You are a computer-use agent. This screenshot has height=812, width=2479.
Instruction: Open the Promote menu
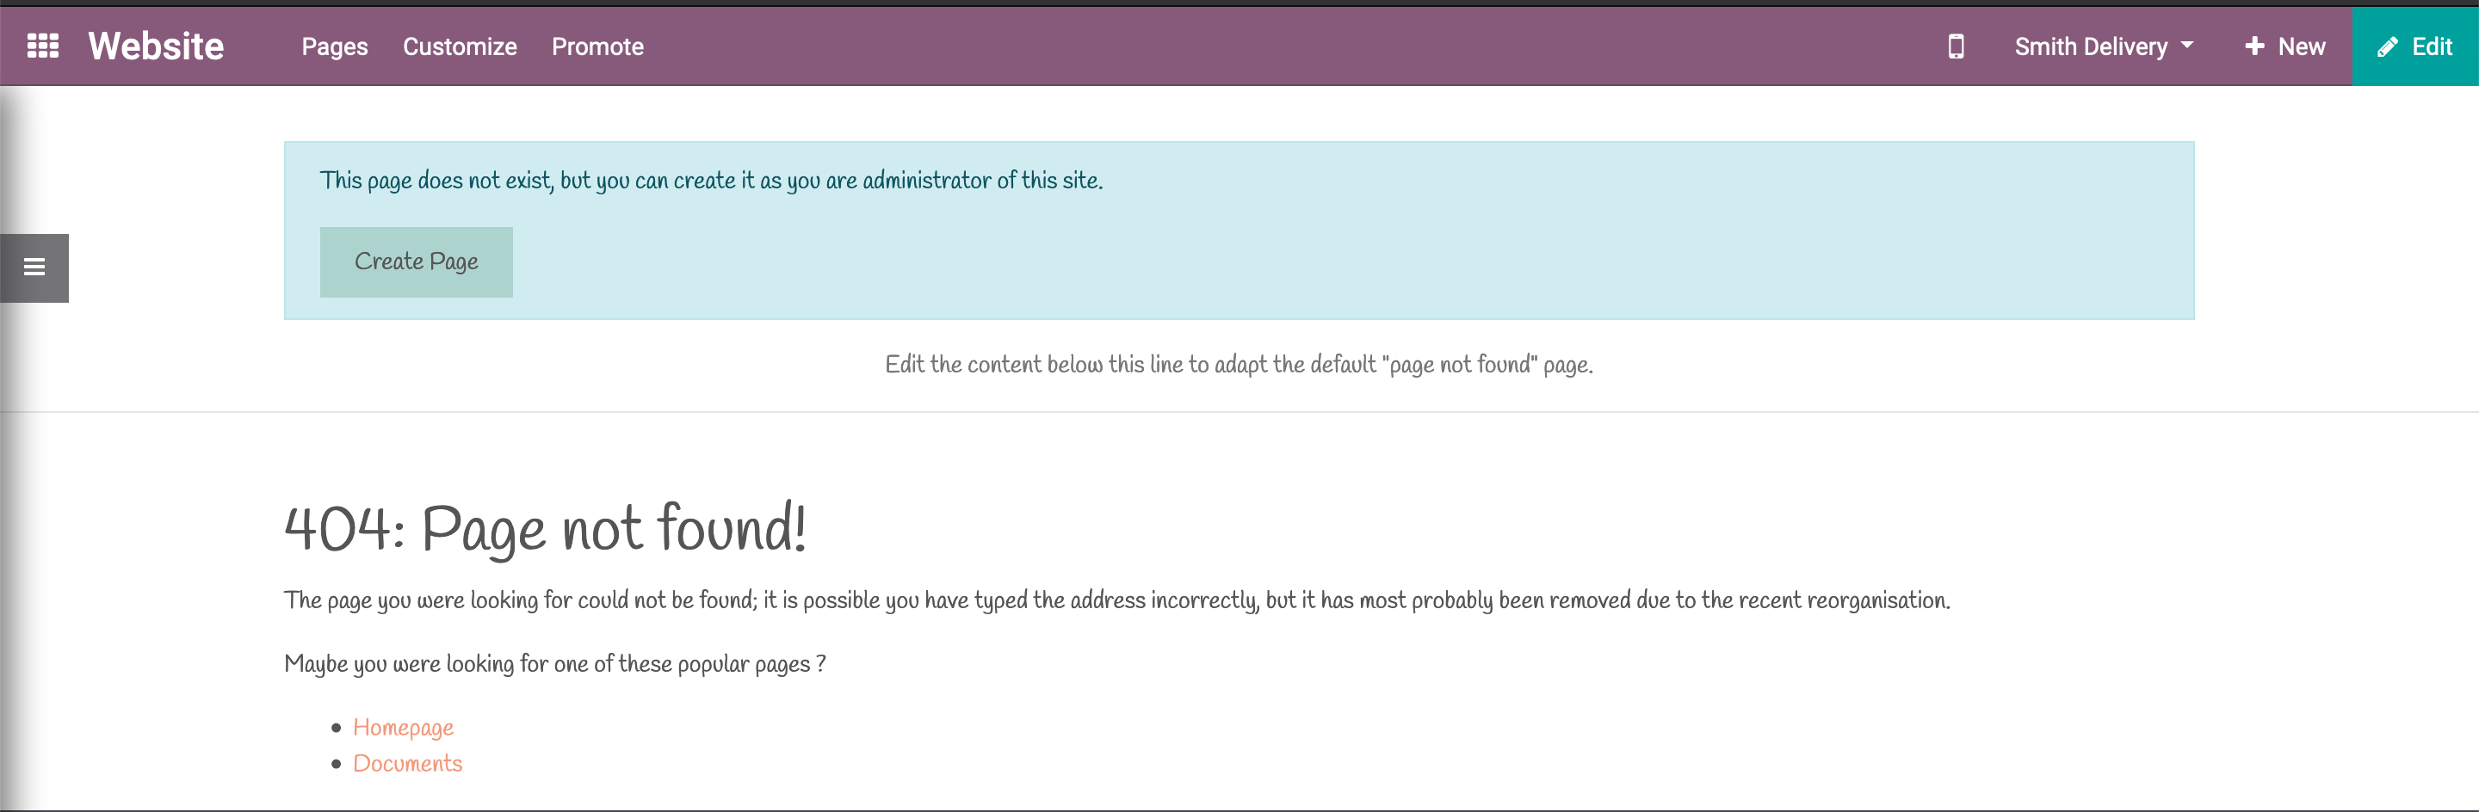tap(597, 46)
